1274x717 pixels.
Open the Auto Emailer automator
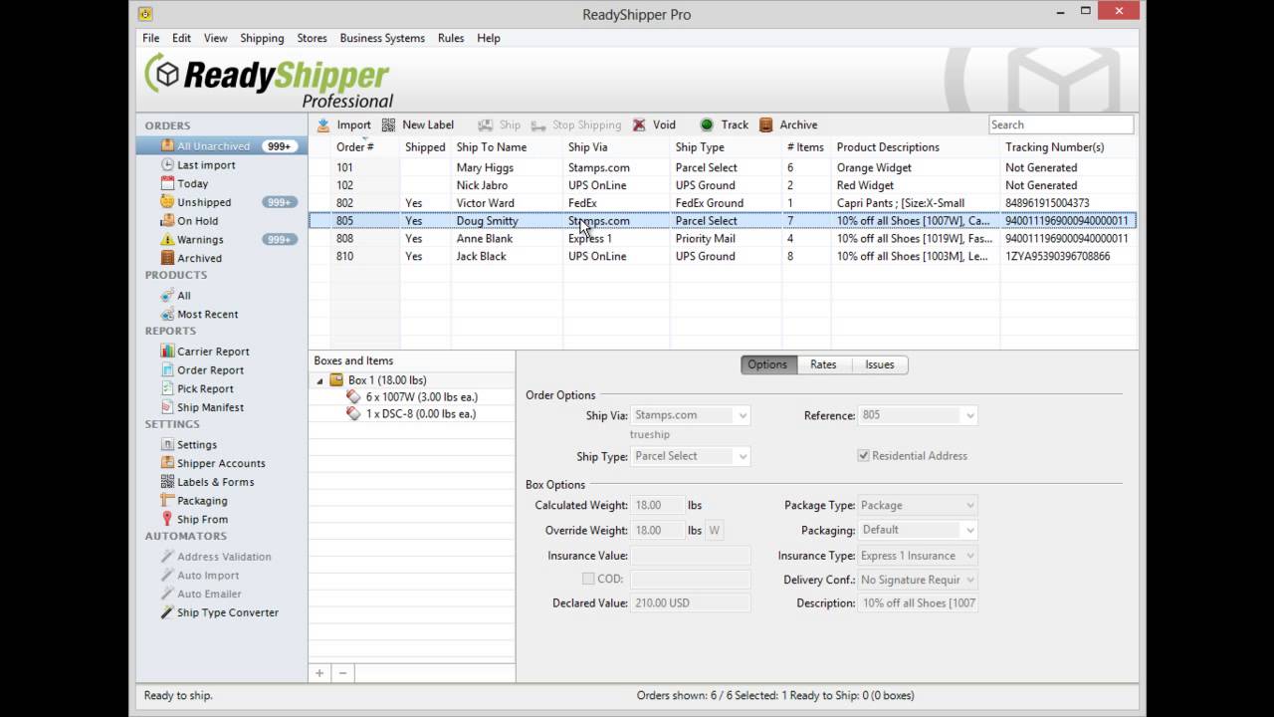(209, 594)
